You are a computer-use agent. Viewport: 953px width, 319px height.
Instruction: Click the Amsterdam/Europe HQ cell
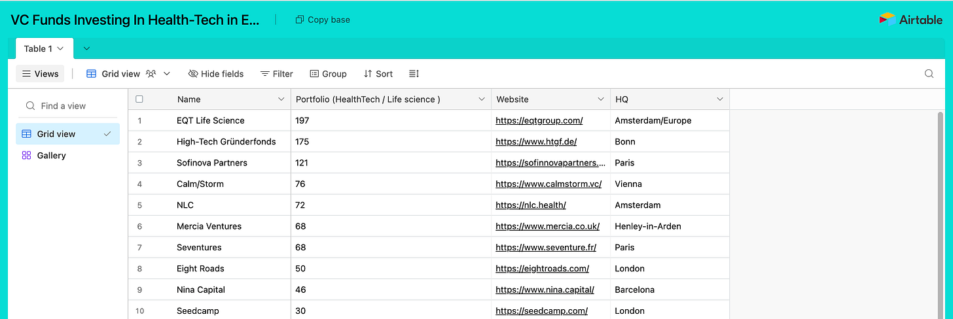click(x=670, y=120)
